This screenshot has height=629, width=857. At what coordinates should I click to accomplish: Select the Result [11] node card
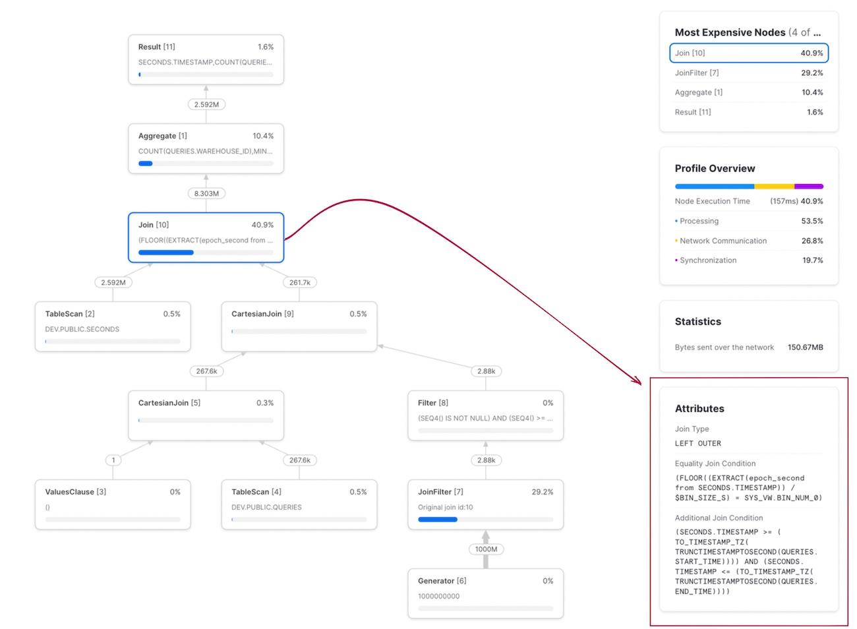206,60
